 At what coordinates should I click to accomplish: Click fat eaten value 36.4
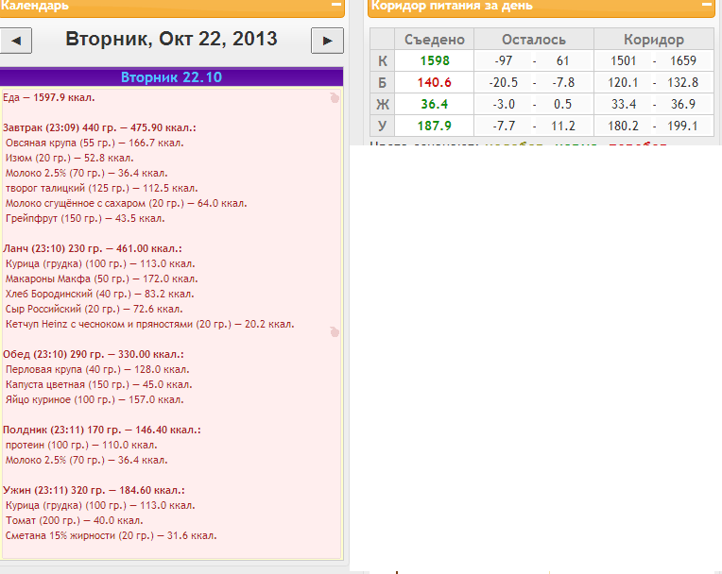[x=434, y=104]
